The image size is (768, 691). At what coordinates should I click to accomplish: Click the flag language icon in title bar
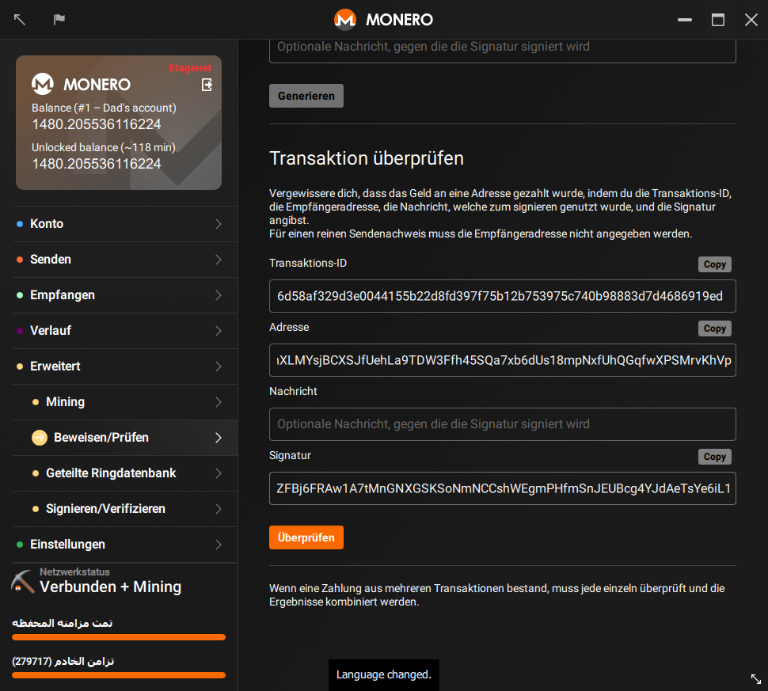click(x=59, y=20)
